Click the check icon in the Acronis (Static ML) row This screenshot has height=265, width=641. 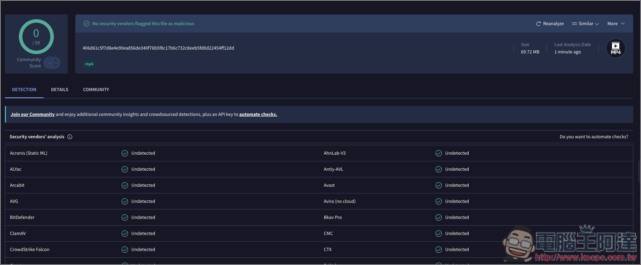tap(125, 153)
